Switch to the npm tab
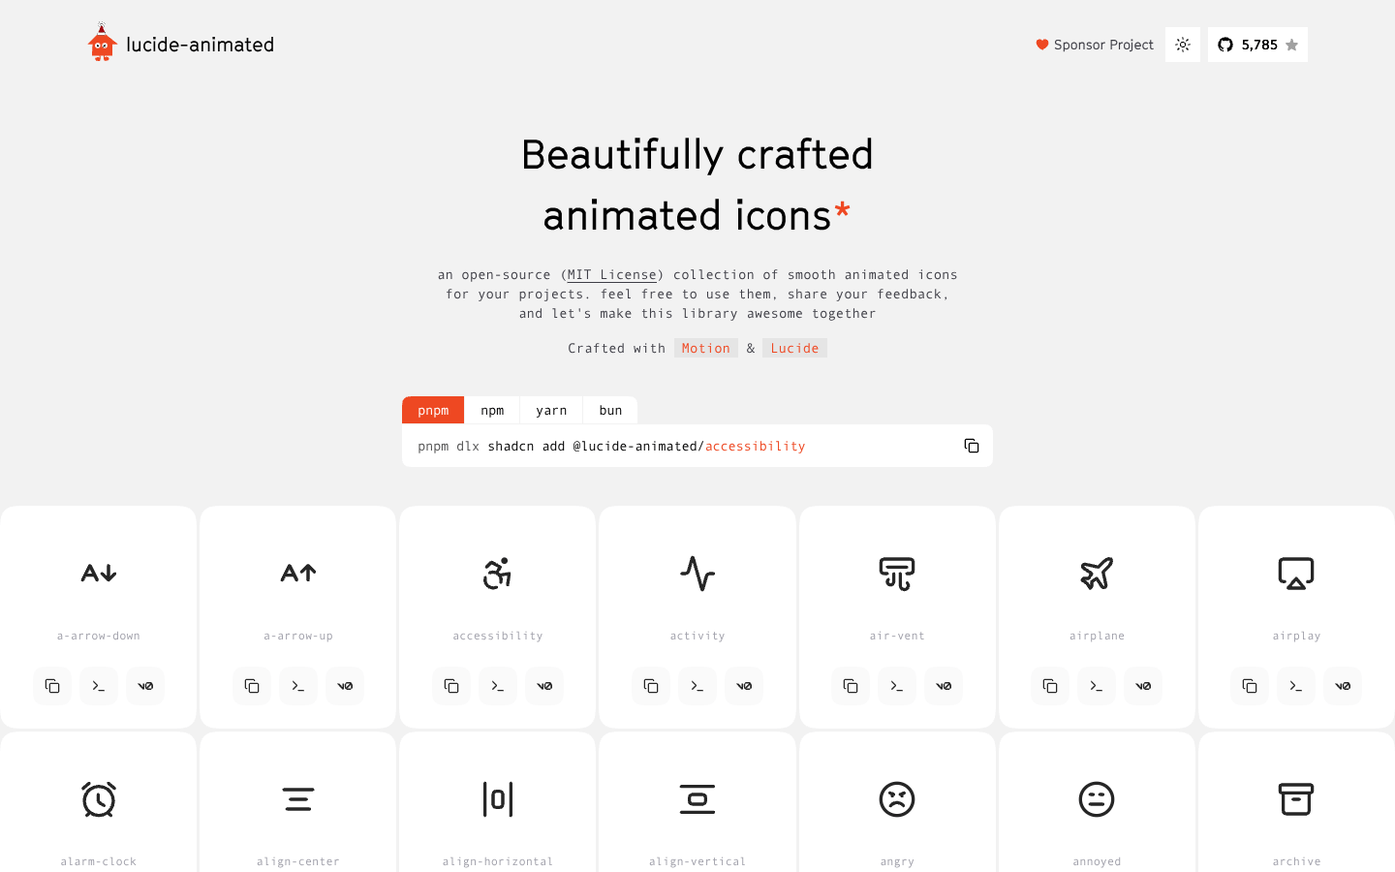1395x872 pixels. (x=492, y=410)
